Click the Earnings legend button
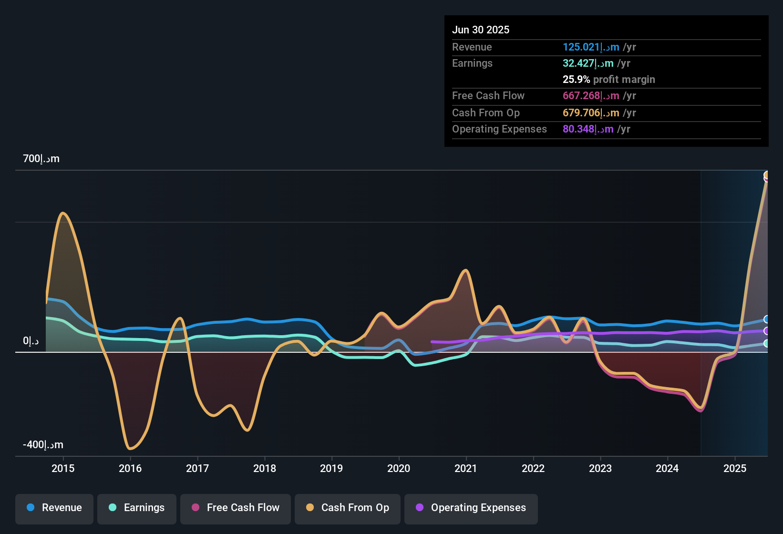Viewport: 783px width, 534px height. click(136, 508)
